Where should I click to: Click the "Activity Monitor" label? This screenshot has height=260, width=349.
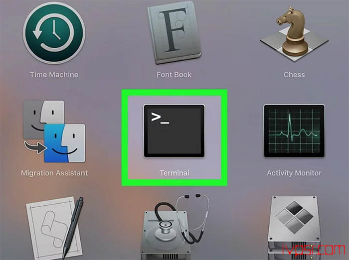[x=294, y=173]
